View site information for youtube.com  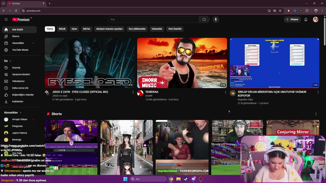pos(23,11)
